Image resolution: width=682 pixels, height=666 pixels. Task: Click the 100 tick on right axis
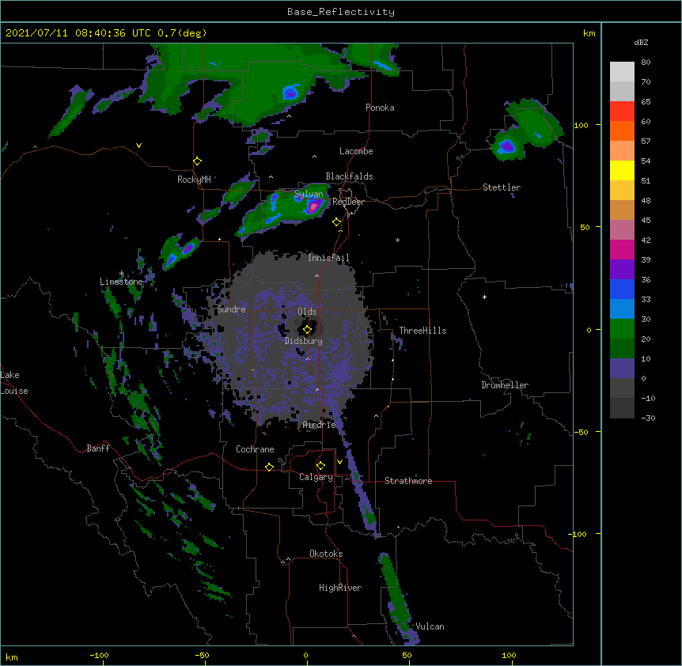coord(581,125)
